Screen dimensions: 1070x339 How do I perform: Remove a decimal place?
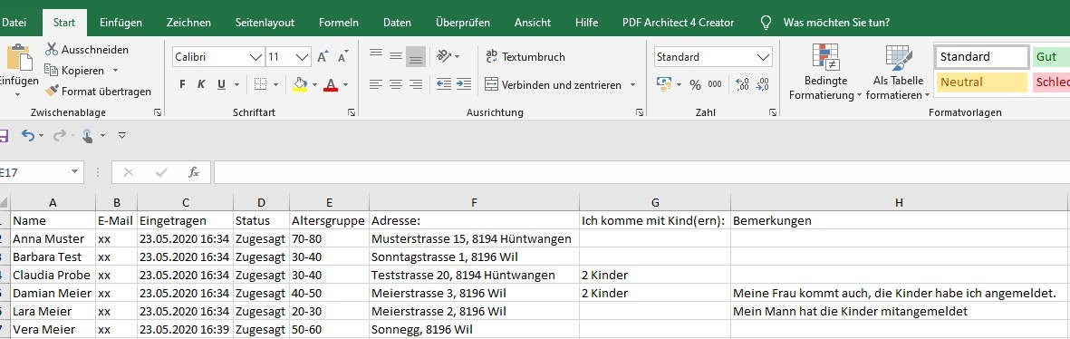tap(763, 84)
